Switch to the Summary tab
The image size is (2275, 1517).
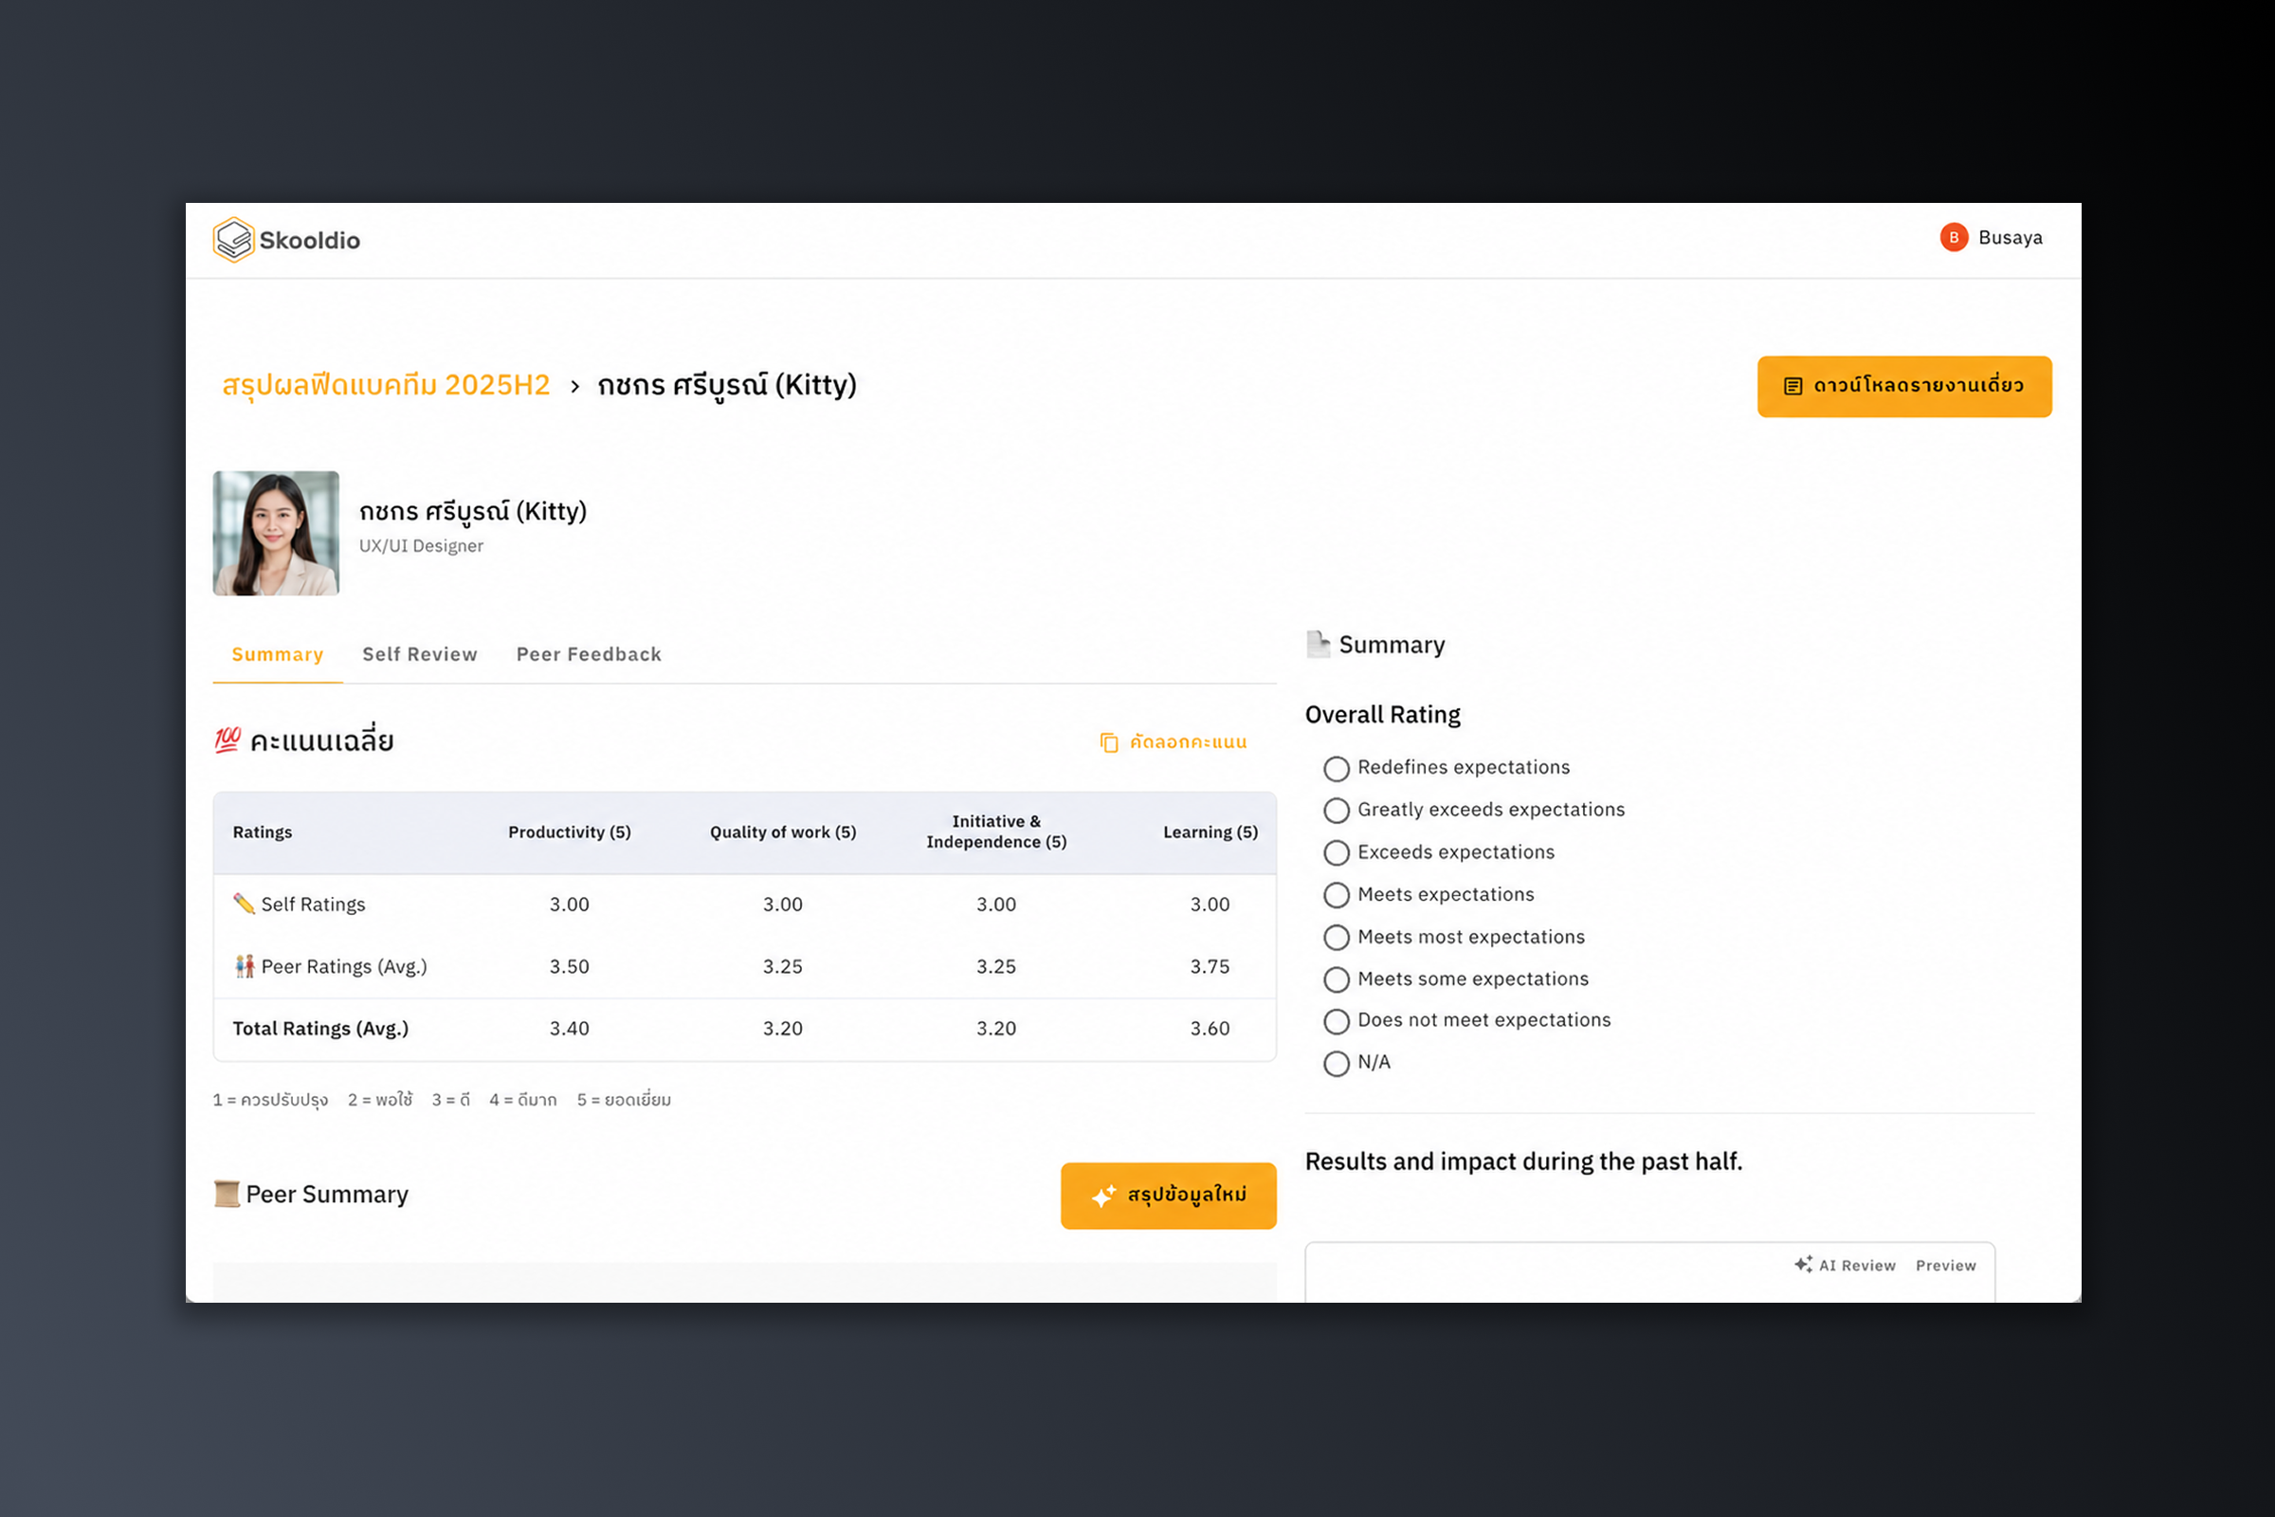coord(278,655)
